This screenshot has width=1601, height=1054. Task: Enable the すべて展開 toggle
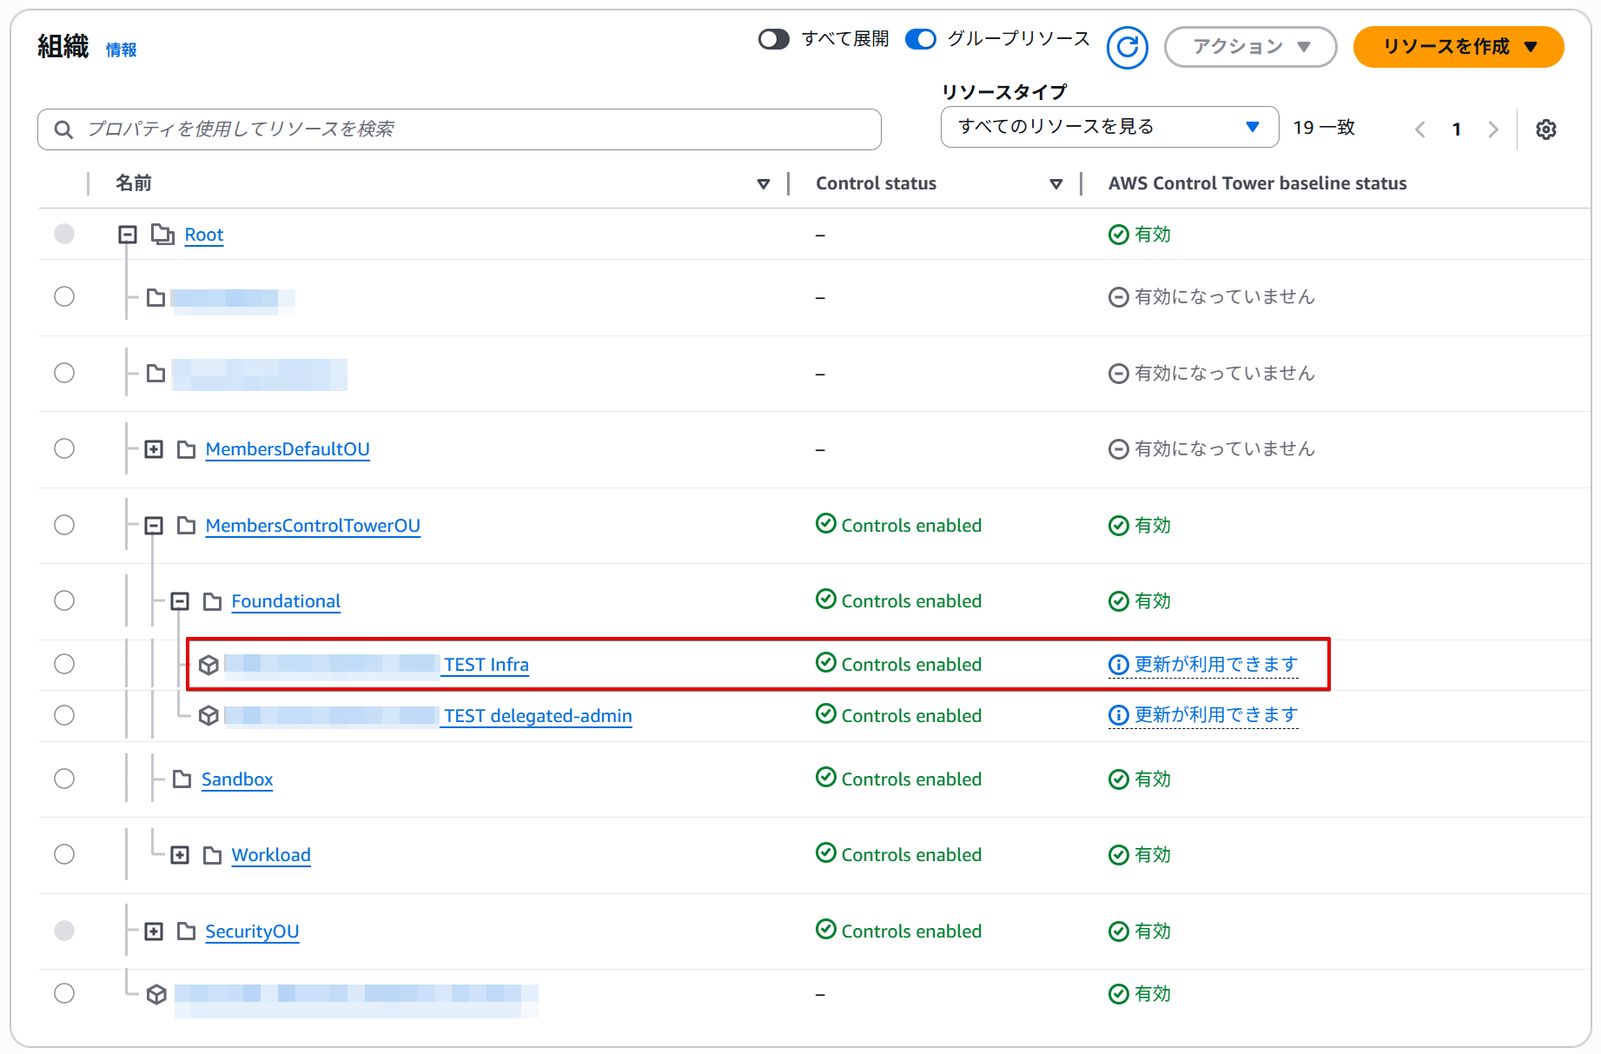point(773,39)
